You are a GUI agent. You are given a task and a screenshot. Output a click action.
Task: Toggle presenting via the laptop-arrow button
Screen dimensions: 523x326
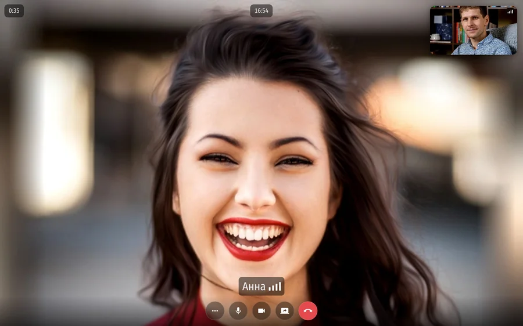pyautogui.click(x=285, y=311)
